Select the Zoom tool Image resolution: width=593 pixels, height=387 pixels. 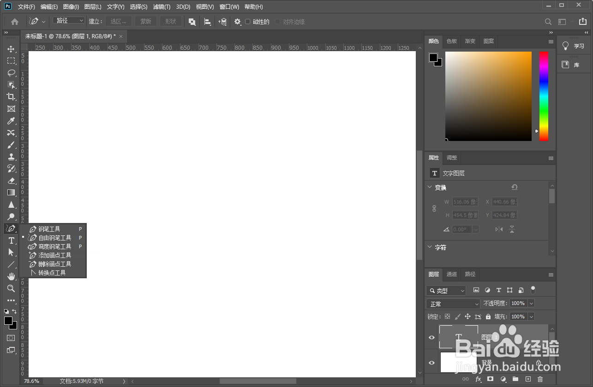pos(11,288)
